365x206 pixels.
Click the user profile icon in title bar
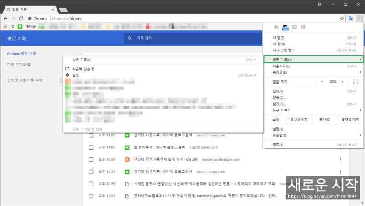click(x=319, y=5)
